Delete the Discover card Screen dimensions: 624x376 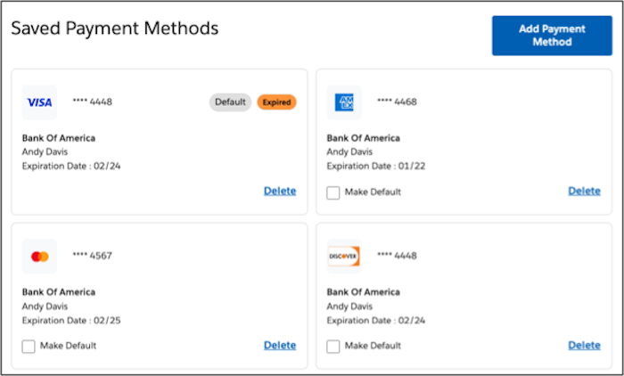[584, 346]
